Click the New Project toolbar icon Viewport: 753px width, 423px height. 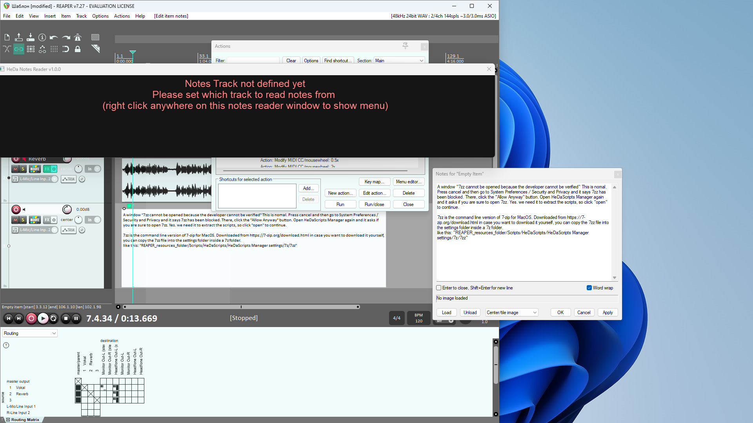7,38
